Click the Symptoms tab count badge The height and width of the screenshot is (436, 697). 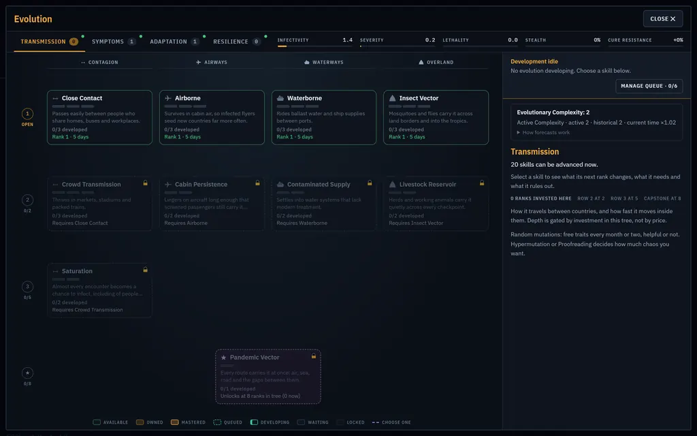131,42
